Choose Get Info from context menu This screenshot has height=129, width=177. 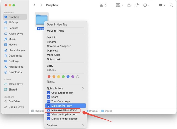coord(65,37)
